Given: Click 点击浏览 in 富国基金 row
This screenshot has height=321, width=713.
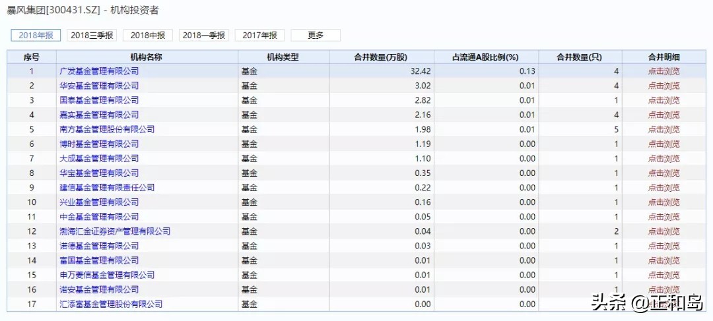Looking at the screenshot, I should click(664, 260).
